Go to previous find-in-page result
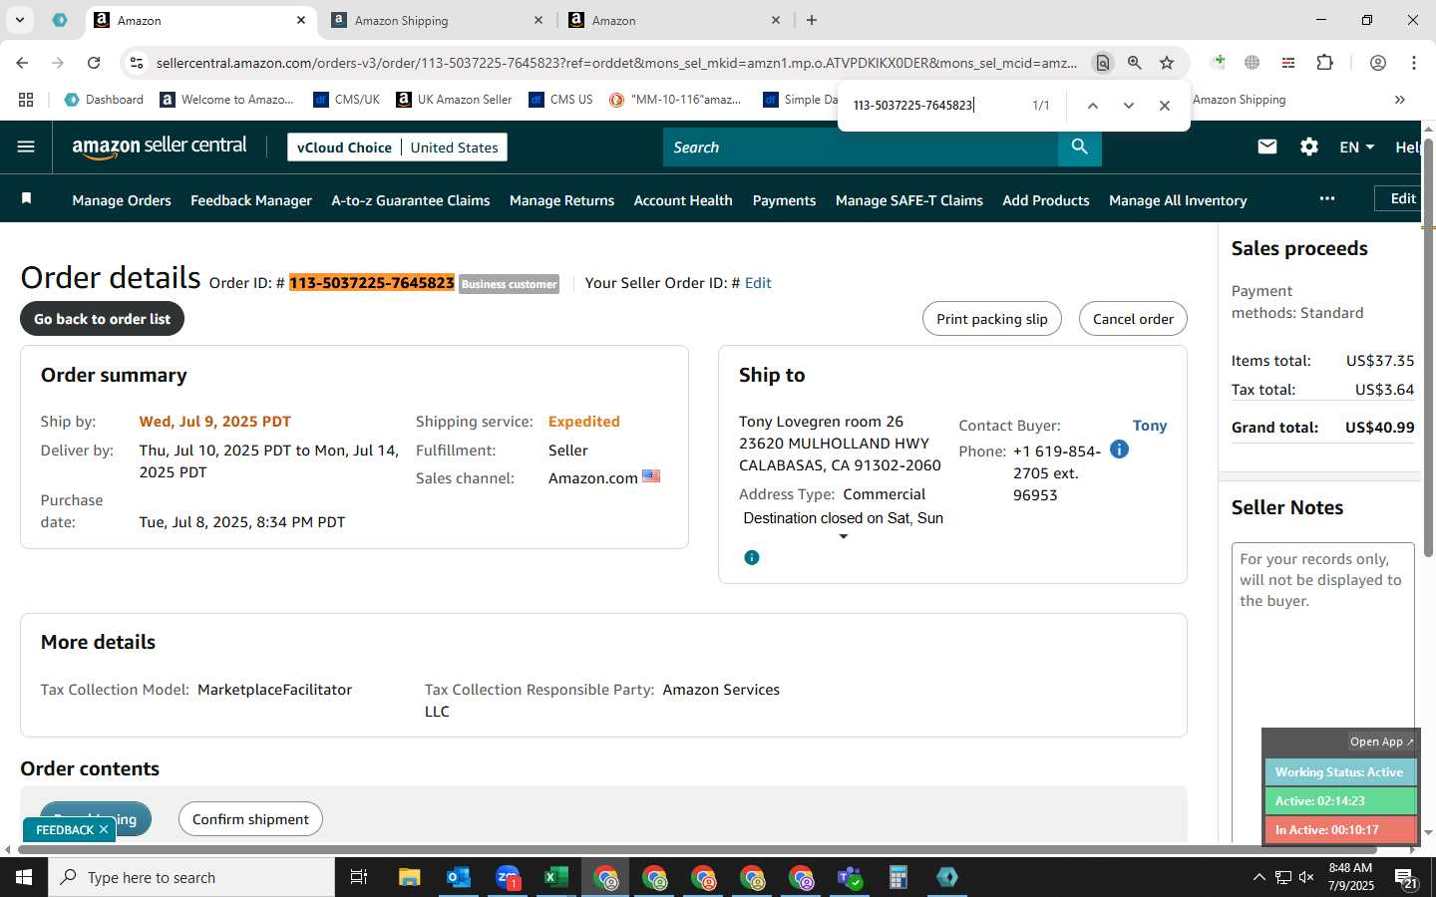 click(1092, 105)
